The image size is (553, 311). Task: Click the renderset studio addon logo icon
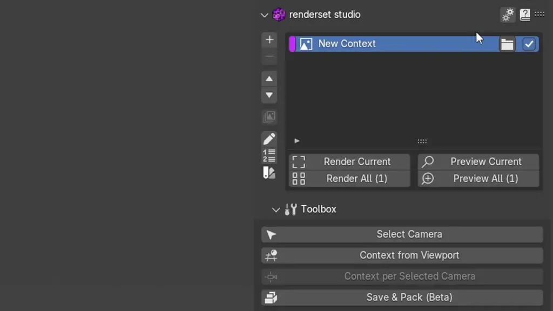coord(279,15)
